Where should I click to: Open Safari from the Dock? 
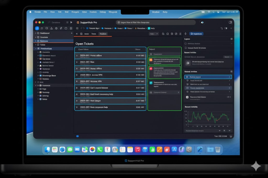click(62, 150)
